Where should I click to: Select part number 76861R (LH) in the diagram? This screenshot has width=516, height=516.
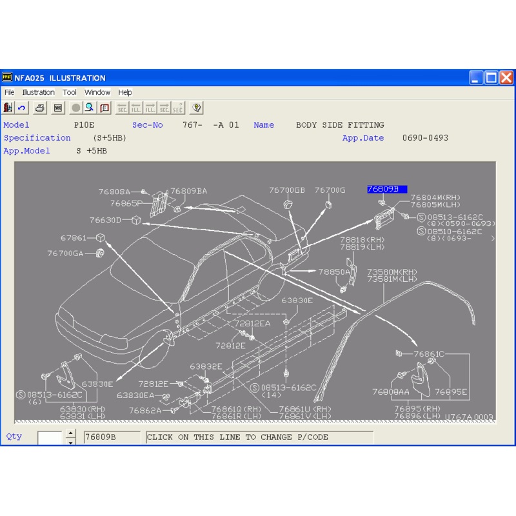point(236,416)
